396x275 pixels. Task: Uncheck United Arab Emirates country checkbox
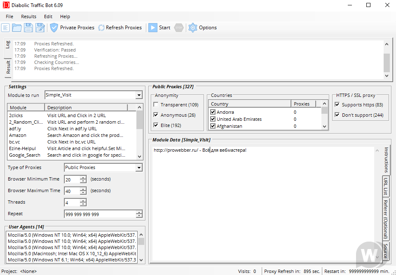[213, 119]
